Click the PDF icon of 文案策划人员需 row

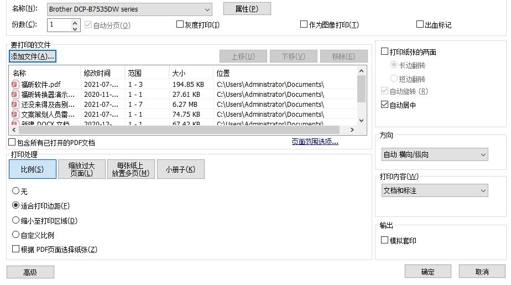[15, 115]
